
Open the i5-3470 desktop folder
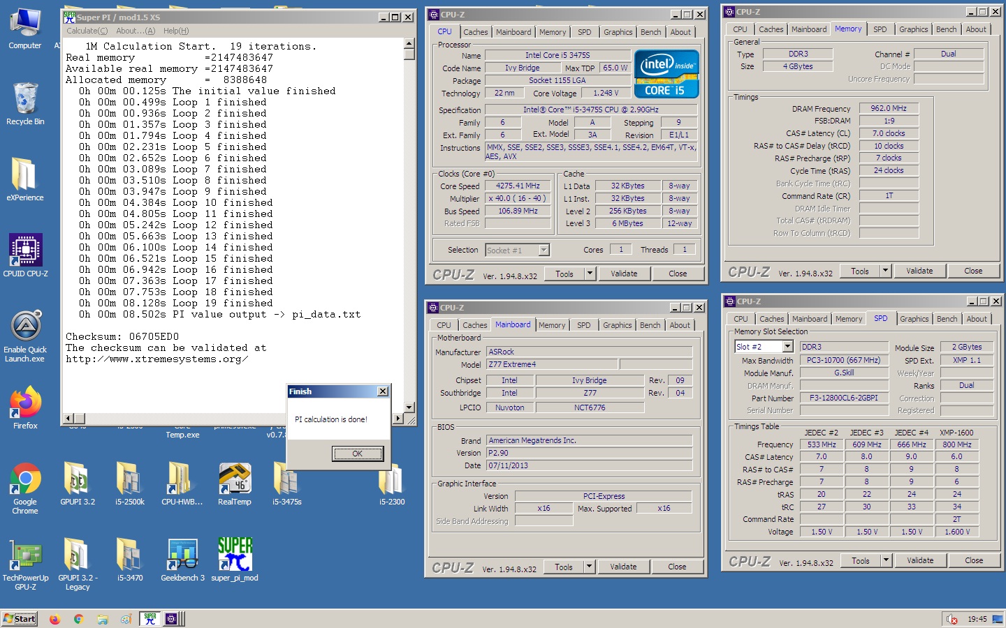pyautogui.click(x=130, y=560)
